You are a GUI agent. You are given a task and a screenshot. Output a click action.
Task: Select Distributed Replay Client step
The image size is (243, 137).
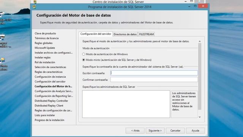coord(49,106)
